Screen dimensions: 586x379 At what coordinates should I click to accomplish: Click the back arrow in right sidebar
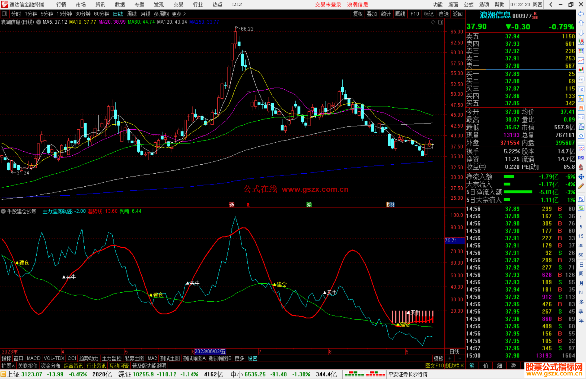coord(581,14)
